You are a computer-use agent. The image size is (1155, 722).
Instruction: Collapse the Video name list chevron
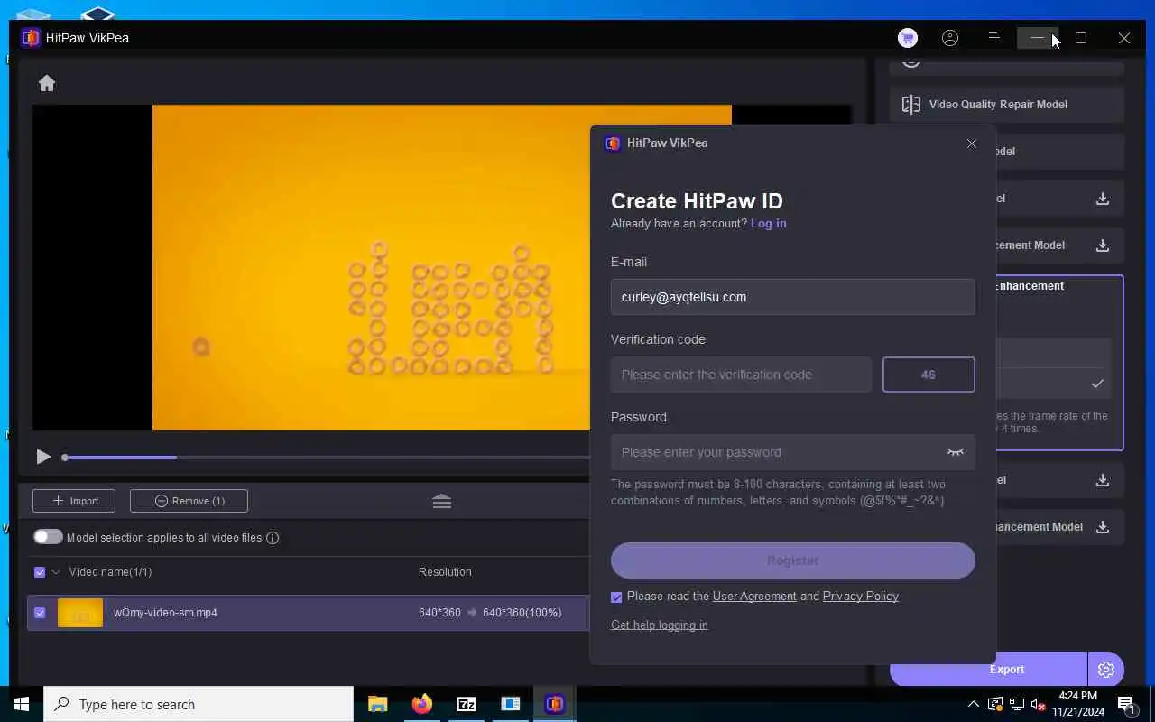pyautogui.click(x=56, y=572)
